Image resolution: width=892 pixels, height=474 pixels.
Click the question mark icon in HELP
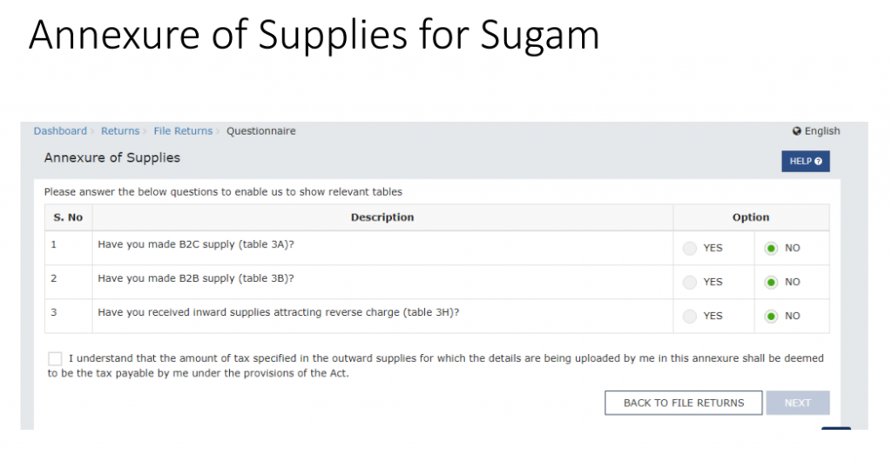click(x=818, y=161)
